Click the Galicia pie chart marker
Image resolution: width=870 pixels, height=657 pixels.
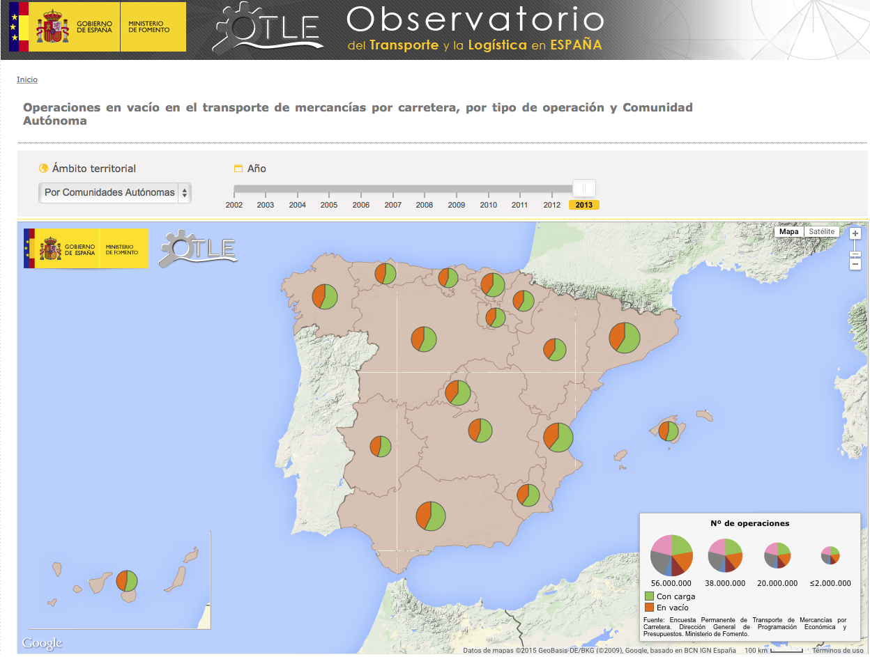coord(324,297)
